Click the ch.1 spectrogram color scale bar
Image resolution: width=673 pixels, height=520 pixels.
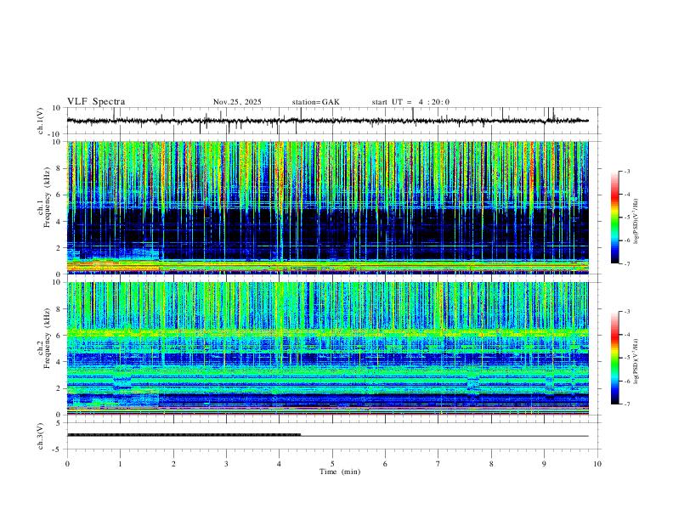pyautogui.click(x=615, y=218)
